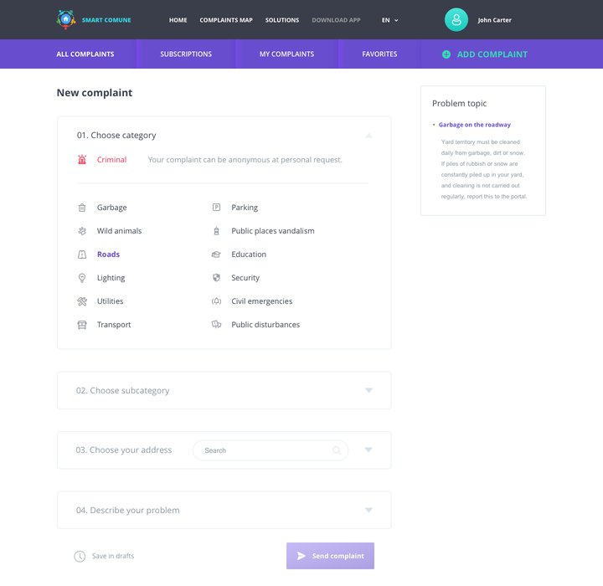Select the Transport bus icon

click(82, 325)
